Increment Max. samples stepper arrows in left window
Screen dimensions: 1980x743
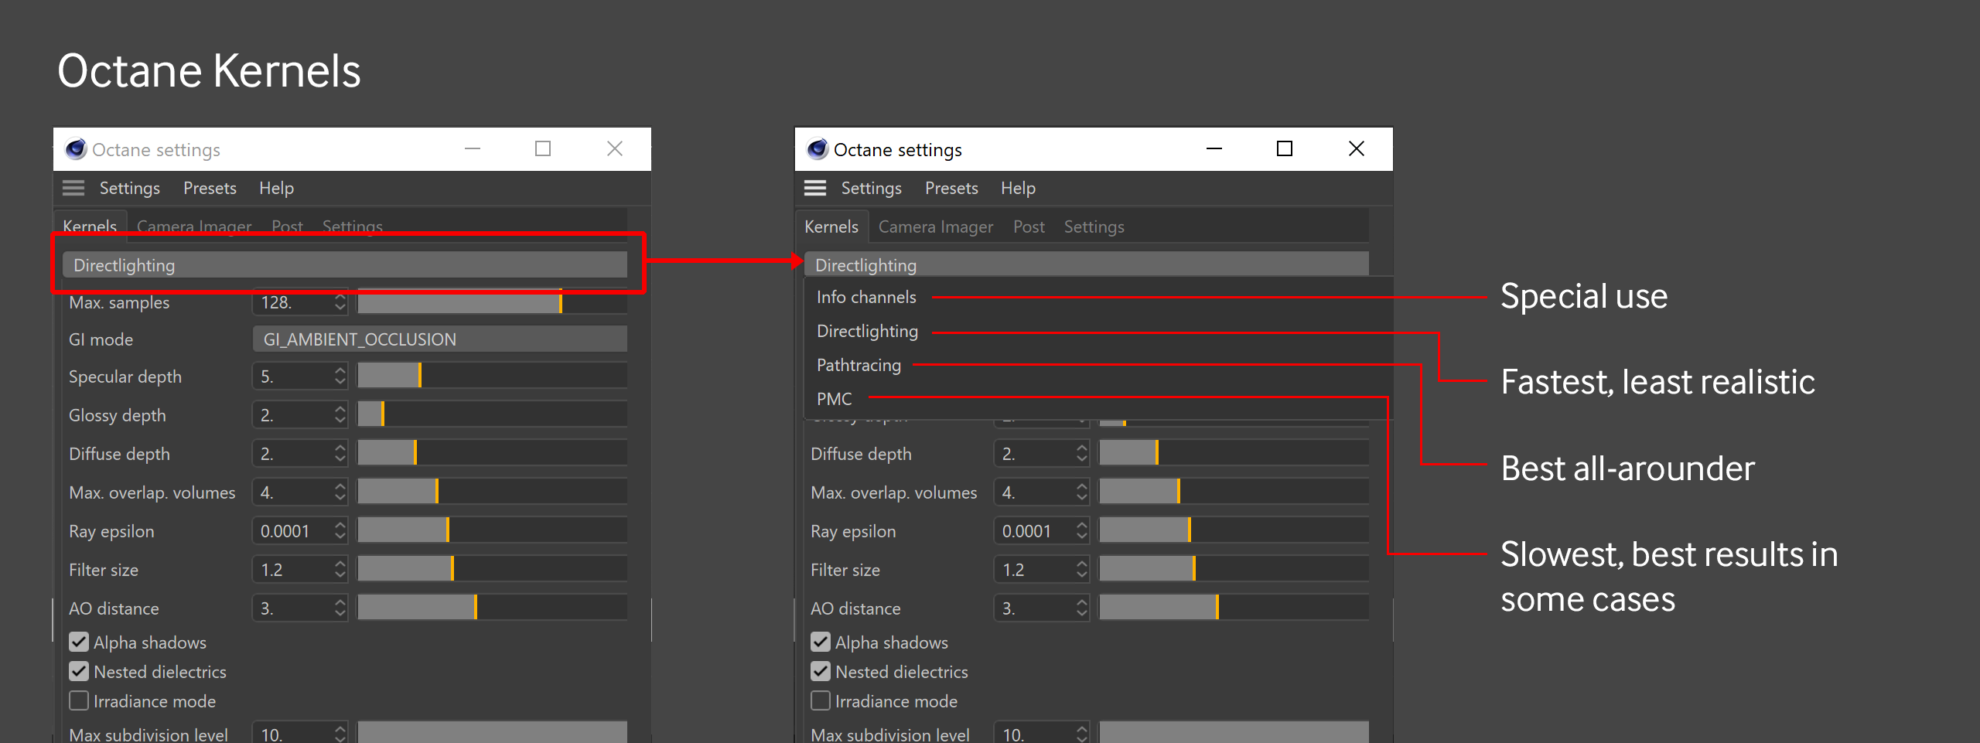pos(340,297)
